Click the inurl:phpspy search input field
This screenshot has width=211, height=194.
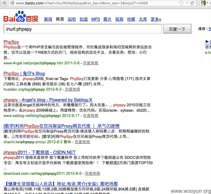tap(82, 29)
